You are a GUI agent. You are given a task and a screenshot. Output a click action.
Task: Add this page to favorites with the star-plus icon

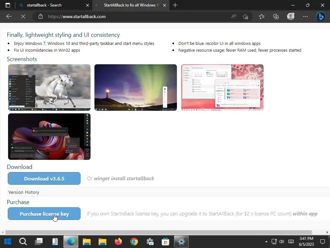click(245, 16)
